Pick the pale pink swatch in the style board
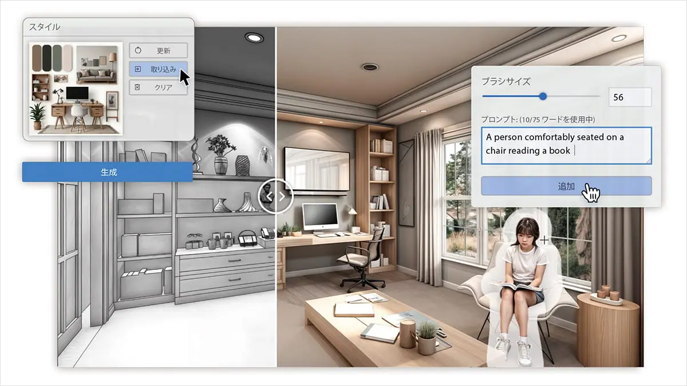 (68, 57)
